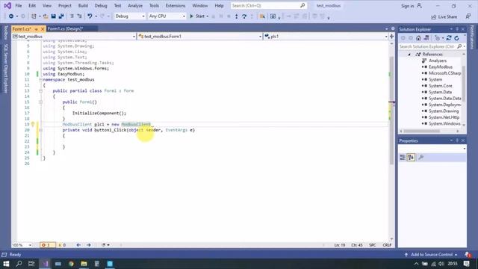Click the Open File icon in toolbar

[46, 16]
